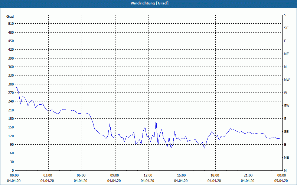The width and height of the screenshot is (297, 185).
Task: Click the 15:00 time label
Action: coord(181,175)
